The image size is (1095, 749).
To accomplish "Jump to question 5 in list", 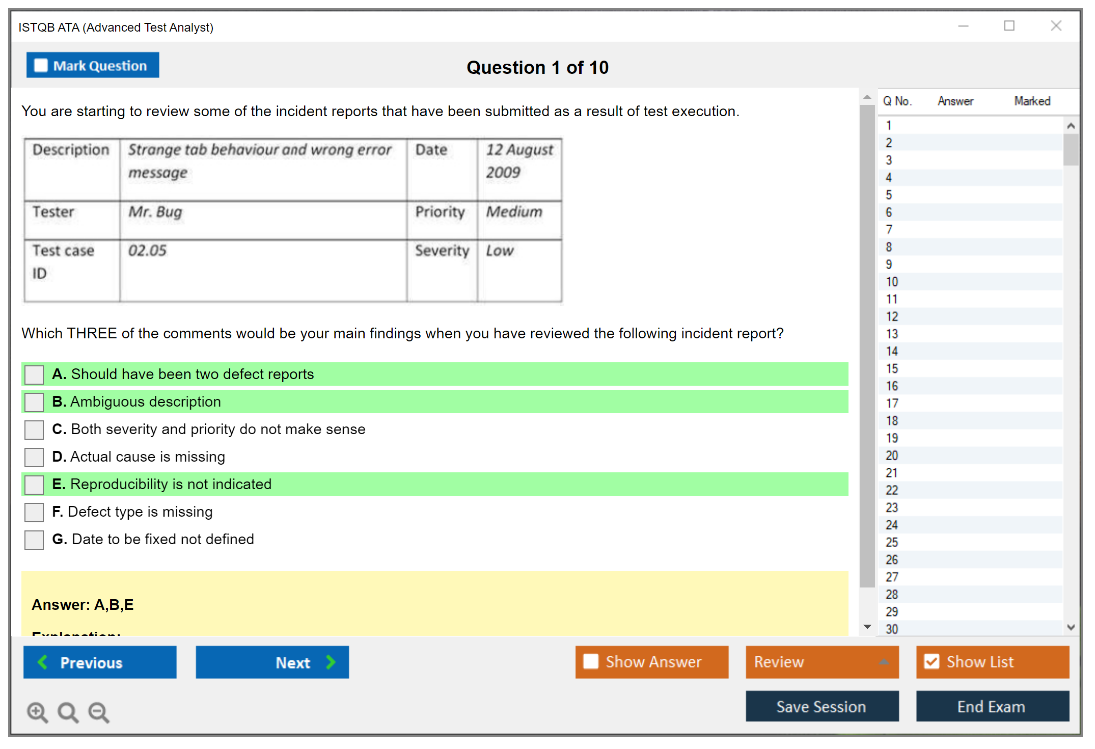I will click(889, 195).
